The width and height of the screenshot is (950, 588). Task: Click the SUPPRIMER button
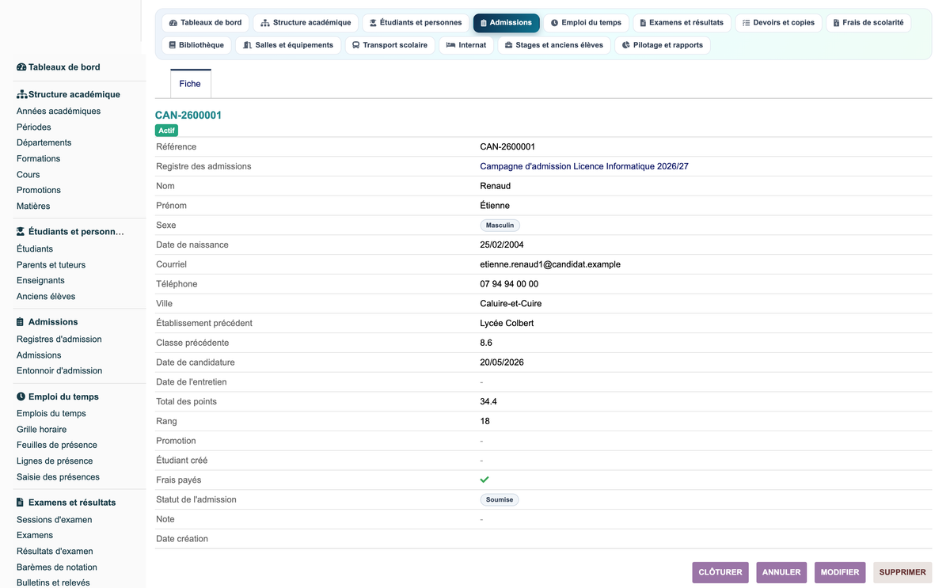[x=902, y=572]
